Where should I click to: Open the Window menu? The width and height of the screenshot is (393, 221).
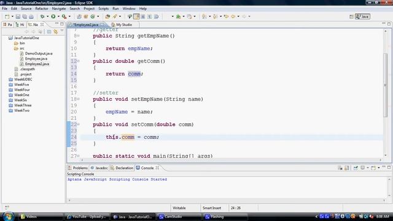[x=129, y=9]
